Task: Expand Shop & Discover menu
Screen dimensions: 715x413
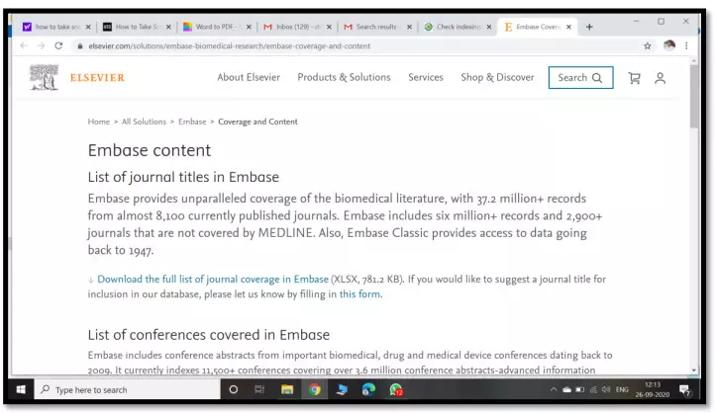Action: (x=497, y=78)
